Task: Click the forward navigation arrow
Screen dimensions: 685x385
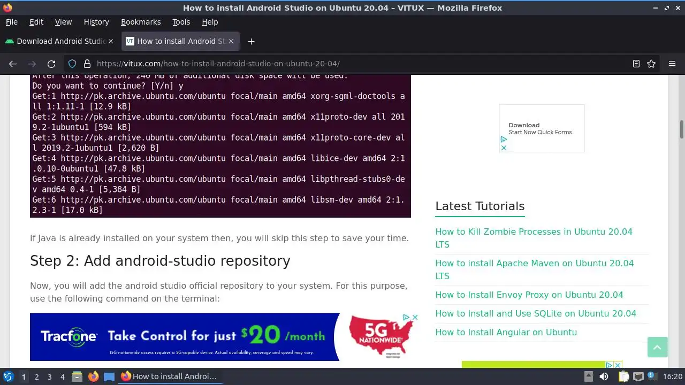Action: (x=32, y=64)
